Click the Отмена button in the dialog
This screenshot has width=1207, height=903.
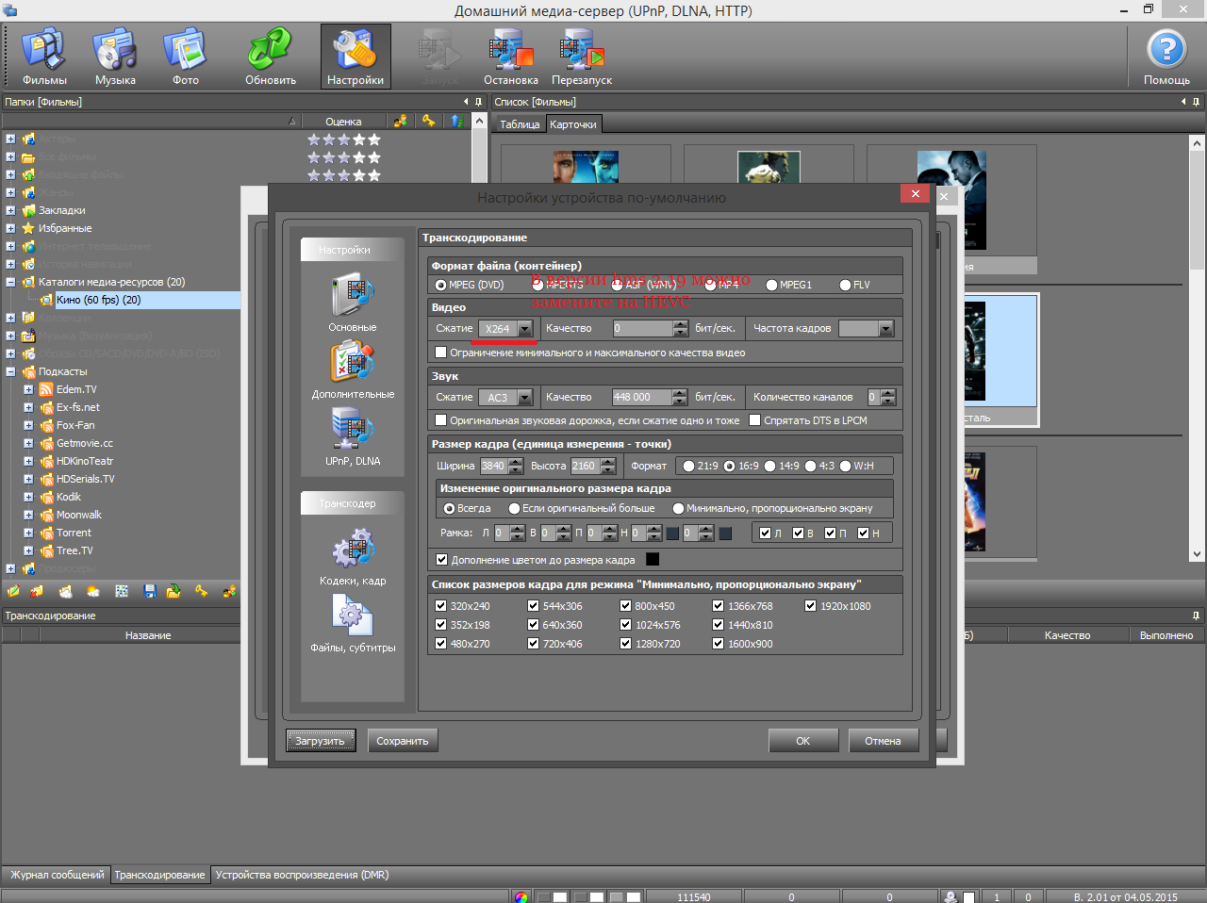tap(883, 741)
